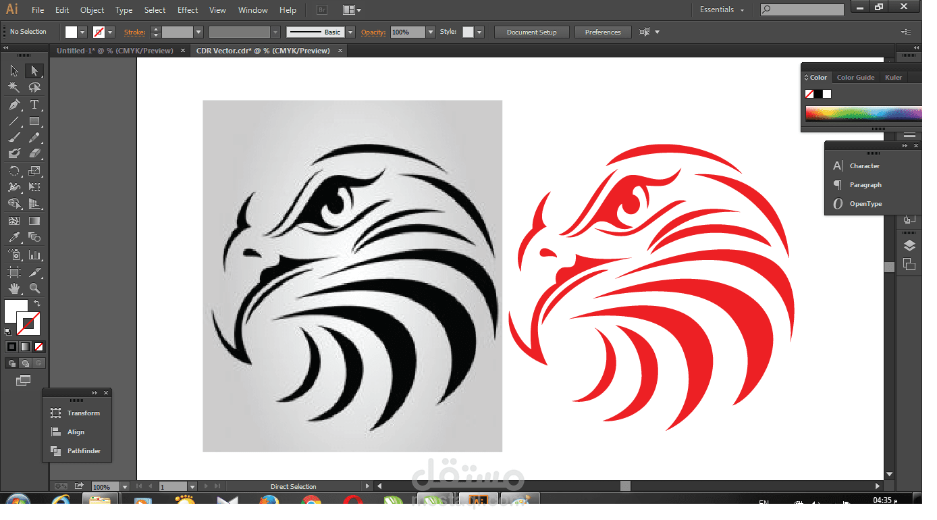Viewport: 937px width, 520px height.
Task: Select the Selection tool (black arrow)
Action: [x=14, y=71]
